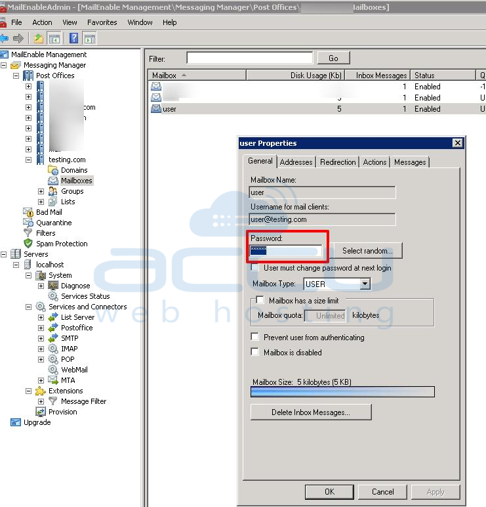486x507 pixels.
Task: Click the Select random... password button
Action: 368,251
